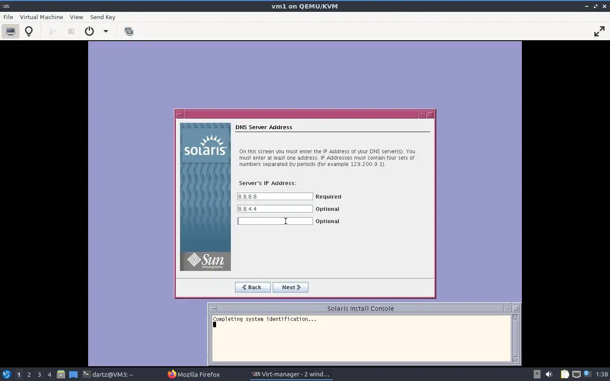Click the second DNS field with 8.8.4.4

[275, 209]
